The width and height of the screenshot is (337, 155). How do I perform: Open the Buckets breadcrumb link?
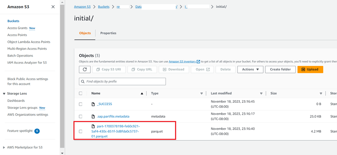pyautogui.click(x=104, y=7)
